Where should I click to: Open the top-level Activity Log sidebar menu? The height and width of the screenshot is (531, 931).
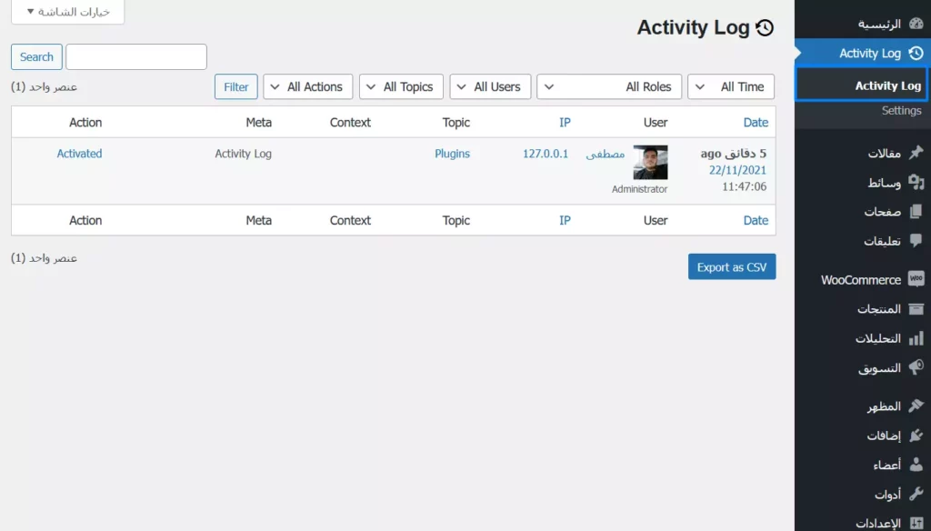863,54
